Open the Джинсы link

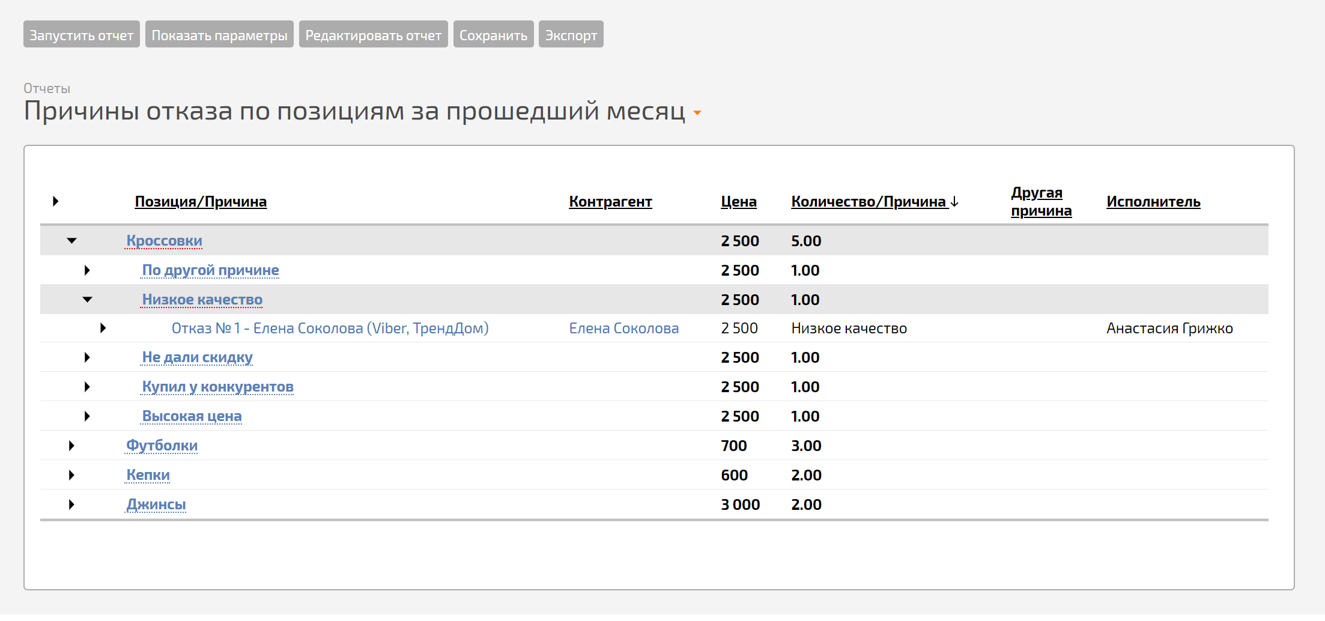pos(156,505)
